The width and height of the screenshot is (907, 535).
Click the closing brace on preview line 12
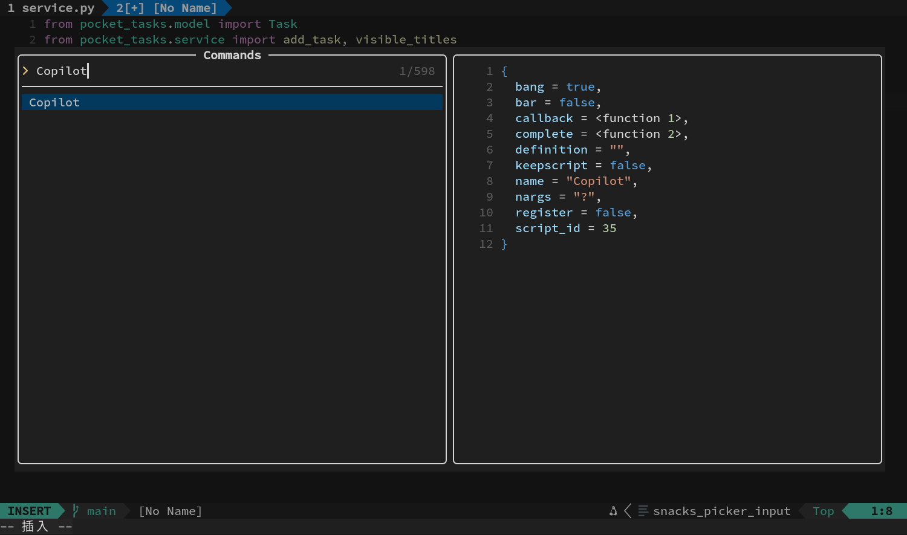click(504, 244)
